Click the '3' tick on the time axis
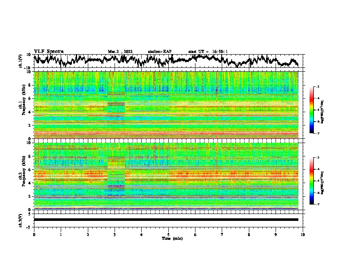This screenshot has height=263, width=341. tap(115, 235)
